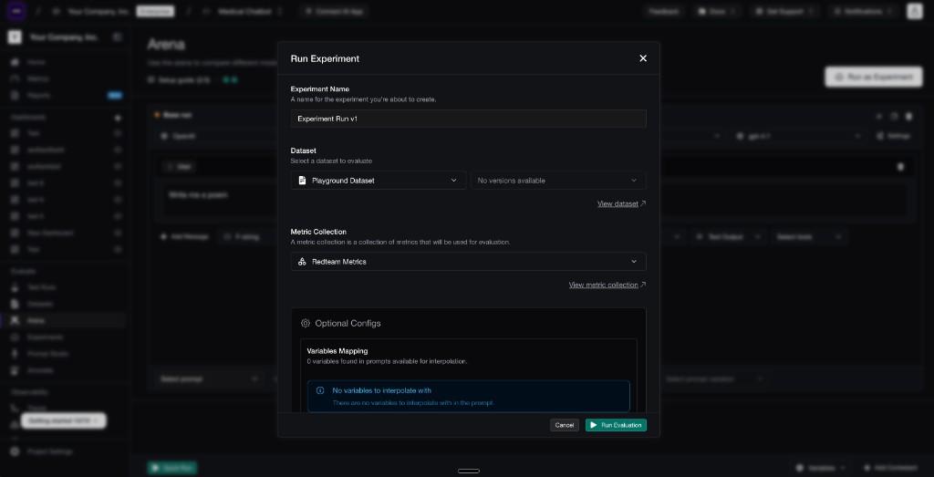Open the View dataset link
934x477 pixels.
621,203
